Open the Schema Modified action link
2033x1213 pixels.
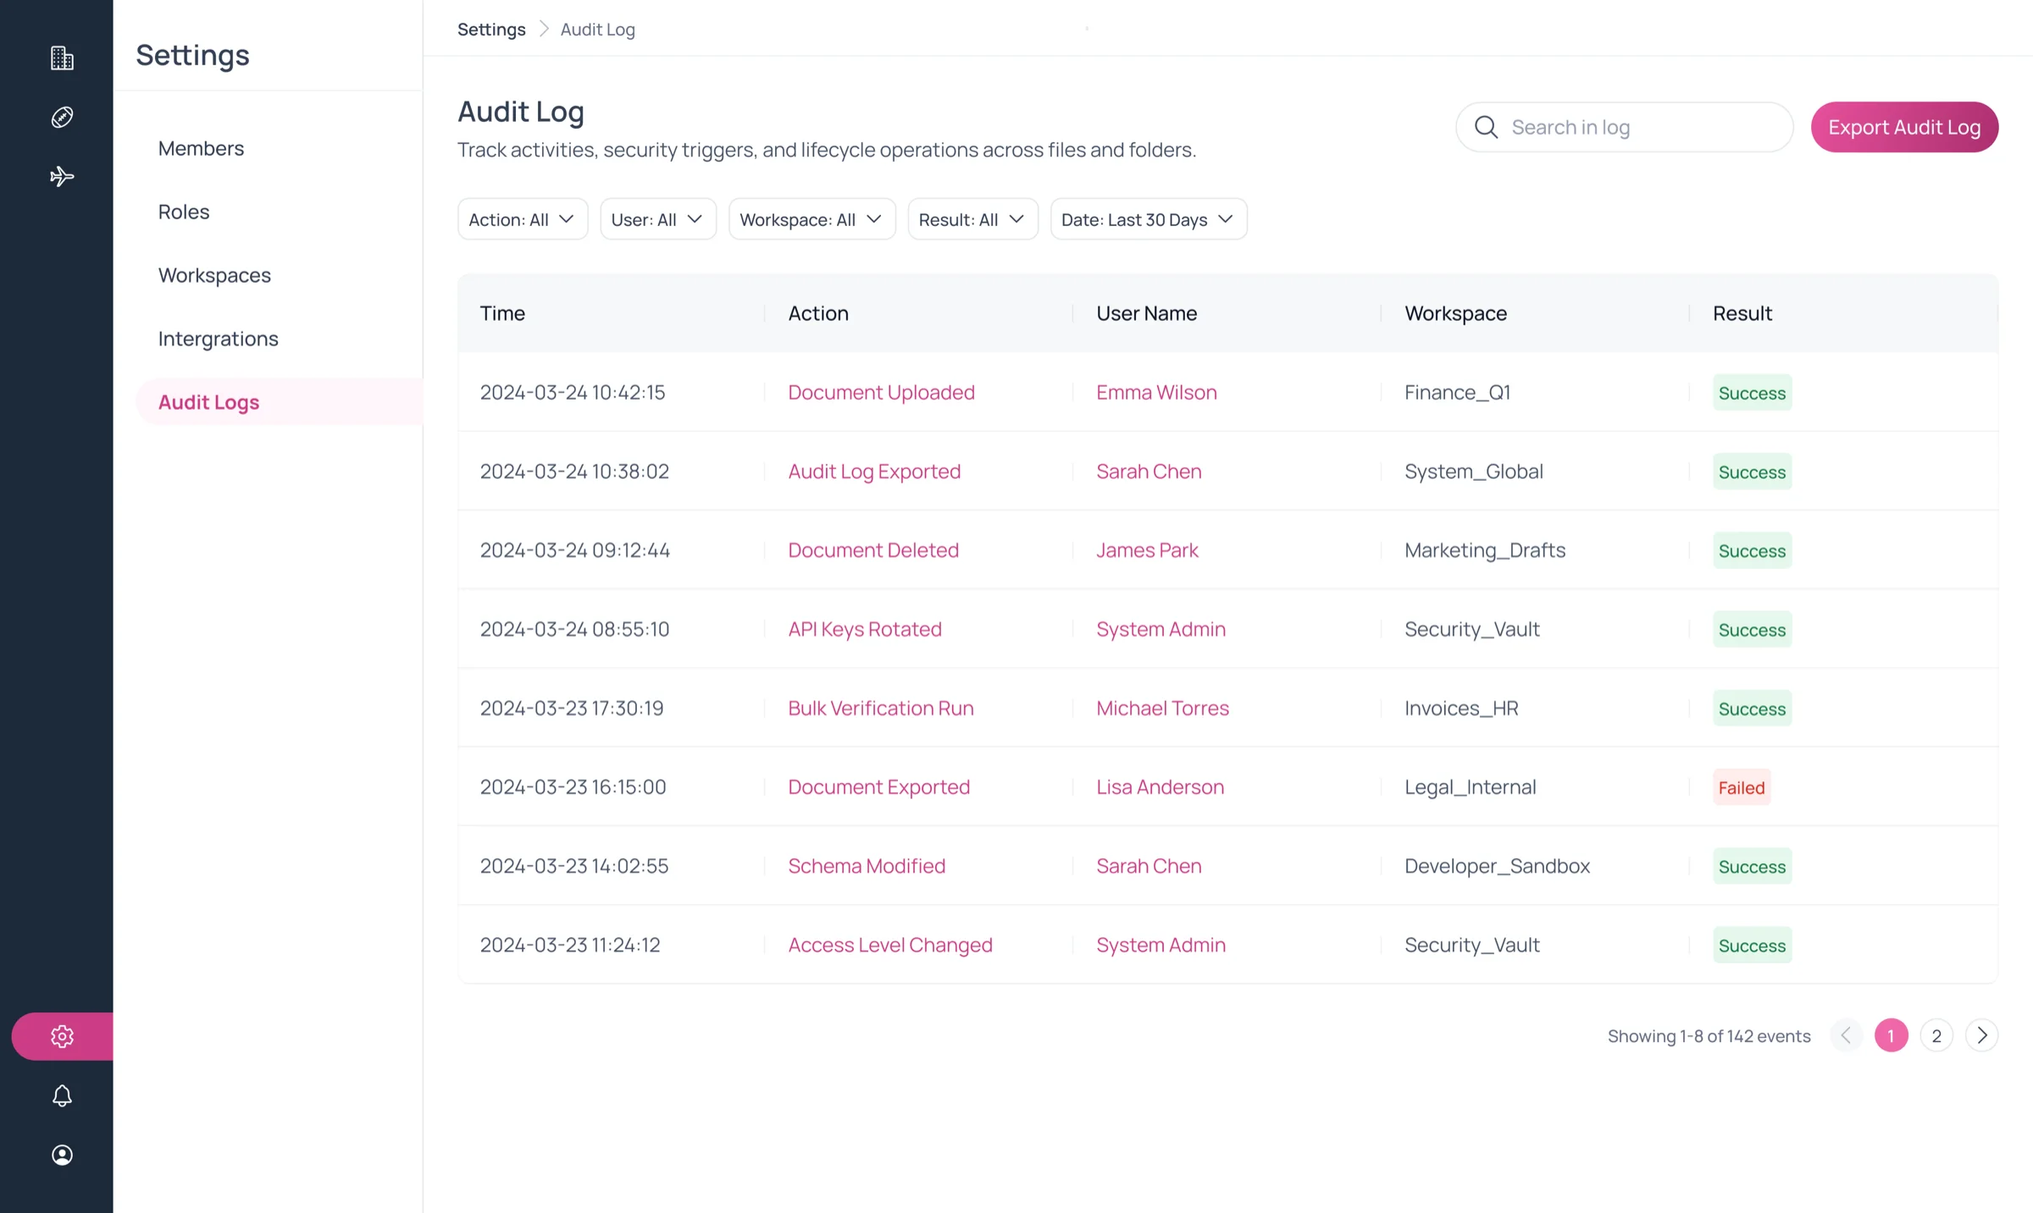point(867,865)
